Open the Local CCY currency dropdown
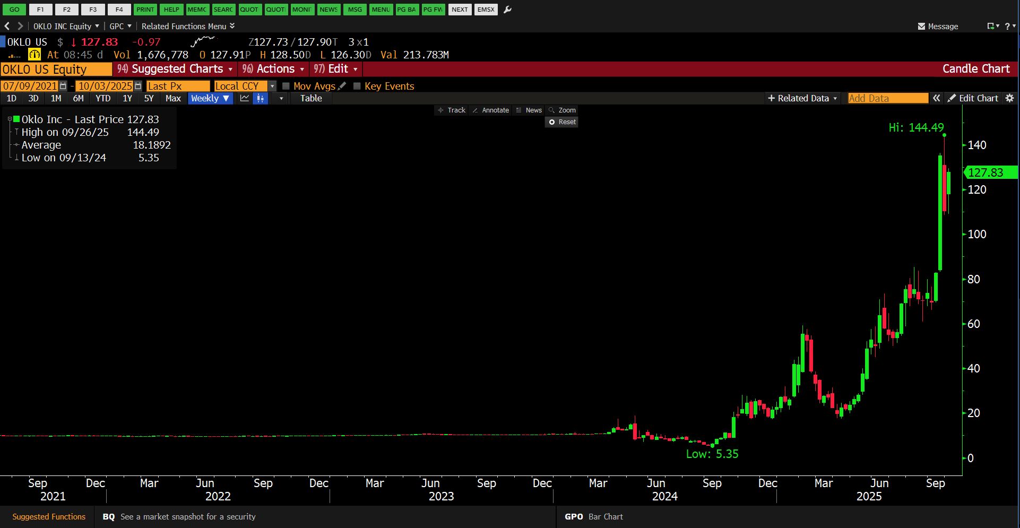This screenshot has width=1020, height=528. tap(272, 86)
